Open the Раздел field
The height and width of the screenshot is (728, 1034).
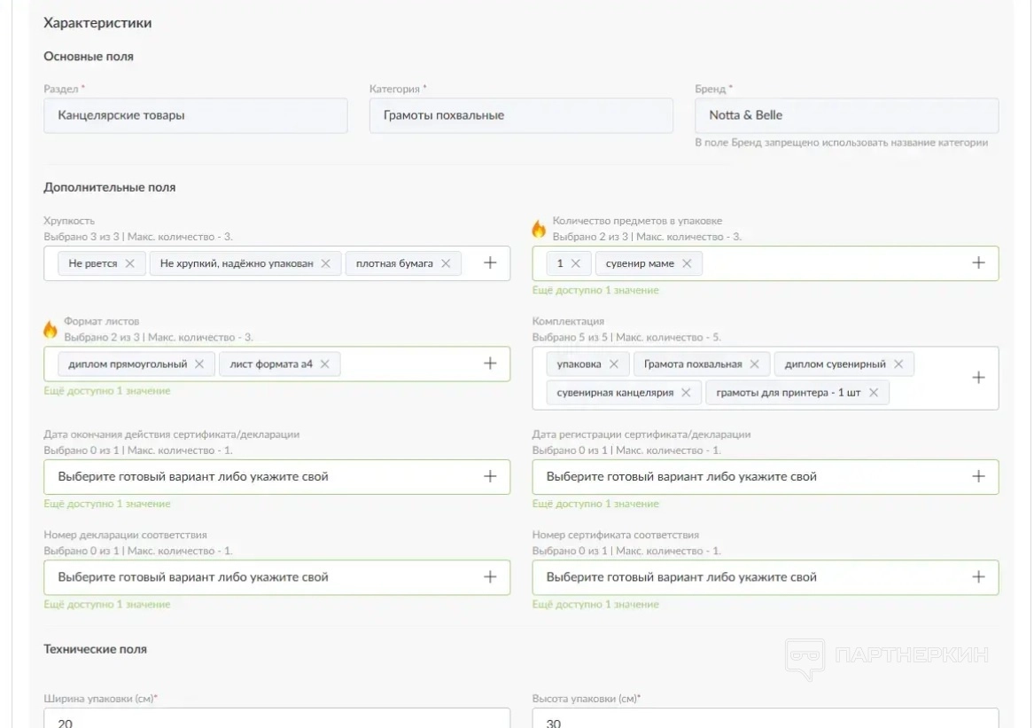tap(195, 115)
